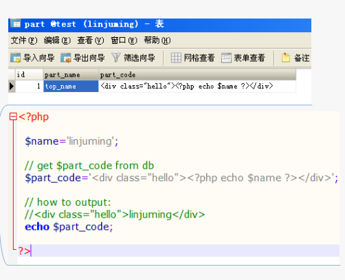
Task: Place cursor on the echo $part_code line
Action: pos(69,226)
